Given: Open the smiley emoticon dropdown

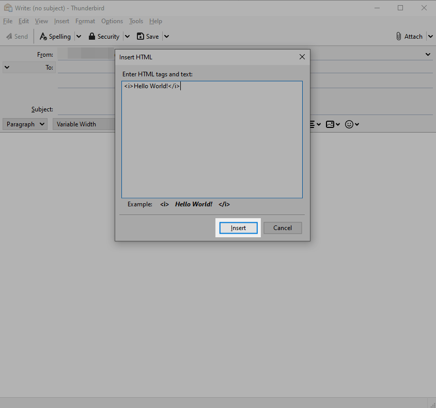Looking at the screenshot, I should click(352, 124).
